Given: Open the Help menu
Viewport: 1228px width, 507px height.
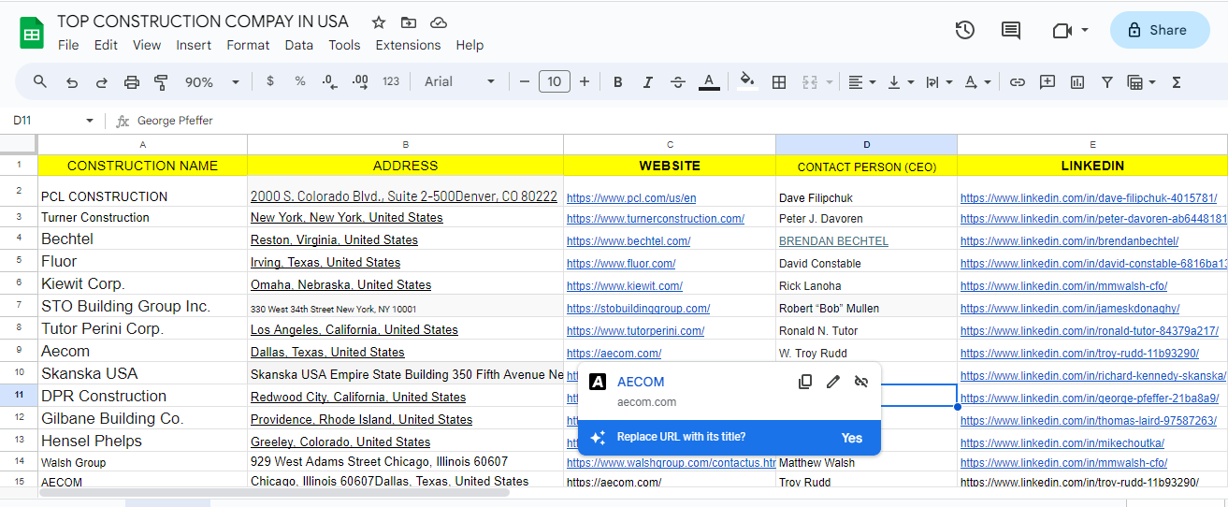Looking at the screenshot, I should (470, 45).
